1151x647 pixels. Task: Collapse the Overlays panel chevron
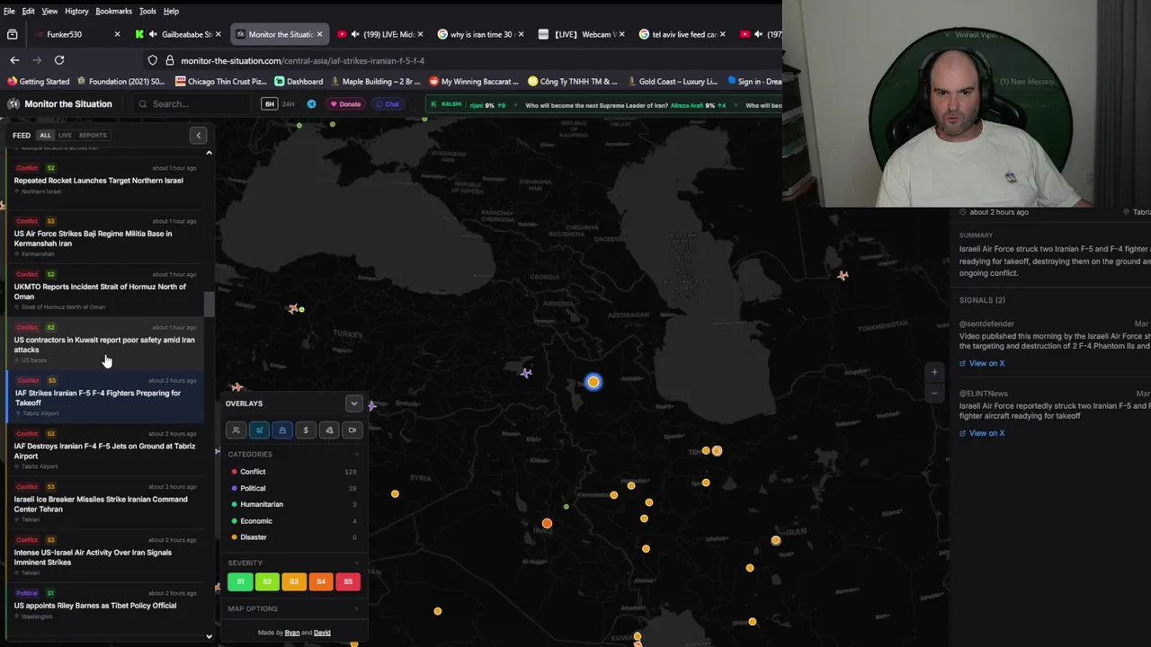coord(353,403)
